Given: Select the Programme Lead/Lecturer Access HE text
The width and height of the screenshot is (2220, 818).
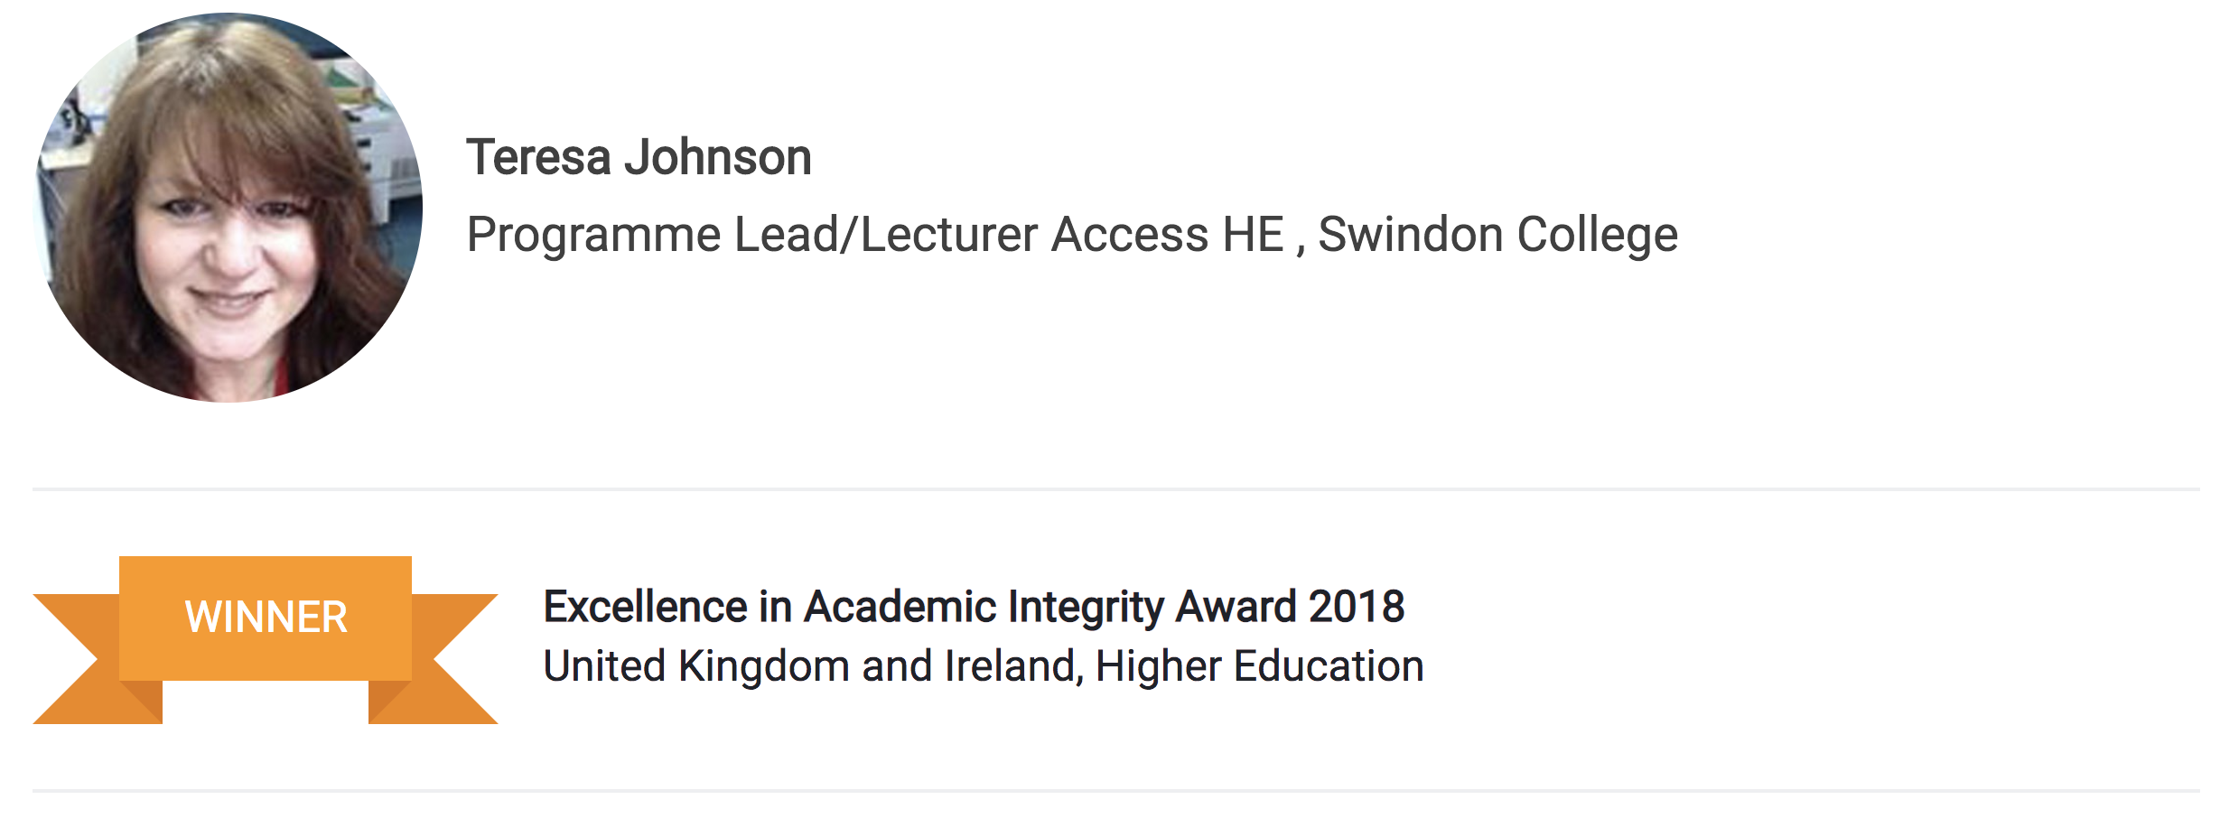Looking at the screenshot, I should (874, 235).
